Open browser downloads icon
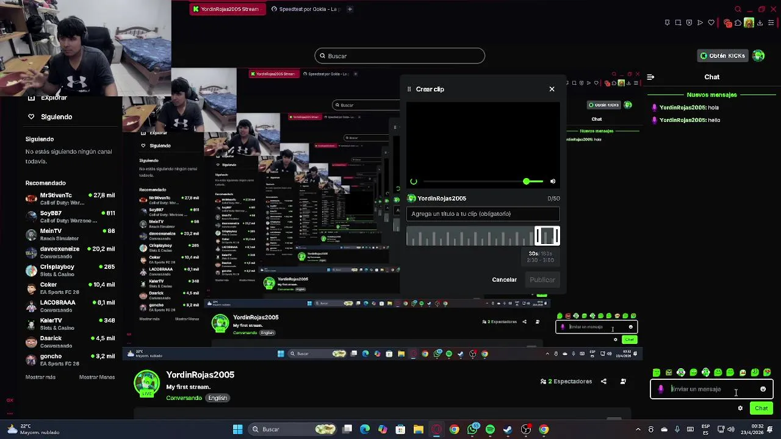Screen dimensions: 781x439 (x=760, y=23)
